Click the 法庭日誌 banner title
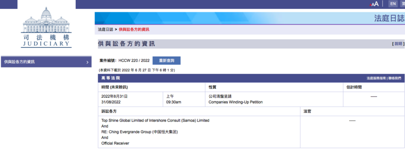The image size is (405, 150). click(389, 18)
